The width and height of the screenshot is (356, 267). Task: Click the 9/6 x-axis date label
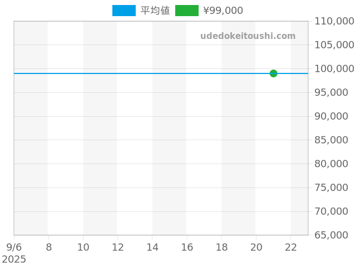tap(14, 247)
